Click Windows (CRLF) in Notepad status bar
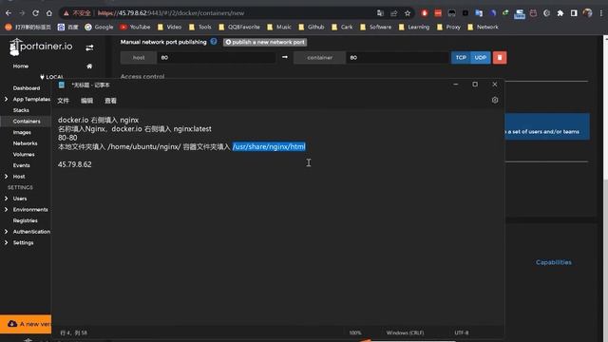This screenshot has height=342, width=608. [x=405, y=332]
